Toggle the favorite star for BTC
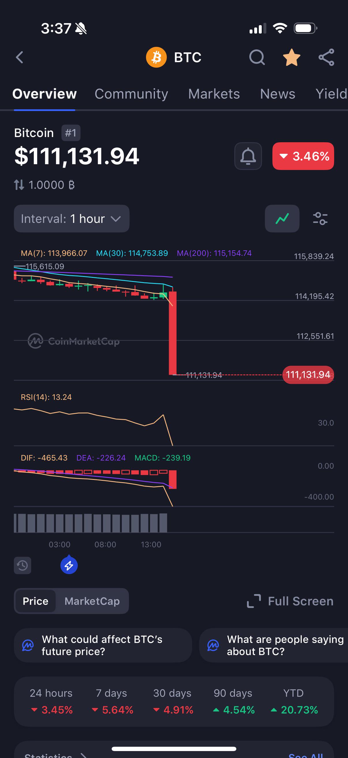Image resolution: width=348 pixels, height=758 pixels. [291, 57]
